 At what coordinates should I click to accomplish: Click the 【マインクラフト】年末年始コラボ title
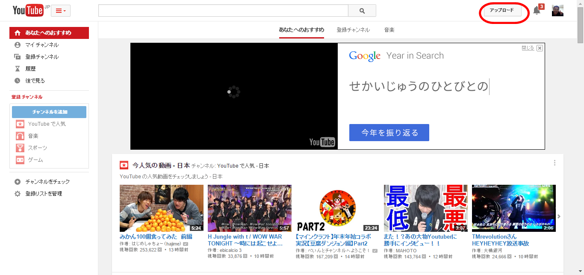[x=333, y=240]
